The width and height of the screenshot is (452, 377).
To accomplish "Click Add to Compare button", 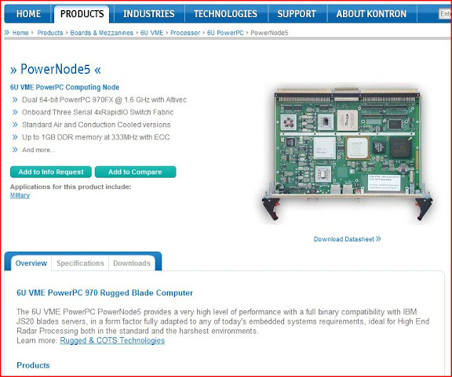I will pos(135,172).
